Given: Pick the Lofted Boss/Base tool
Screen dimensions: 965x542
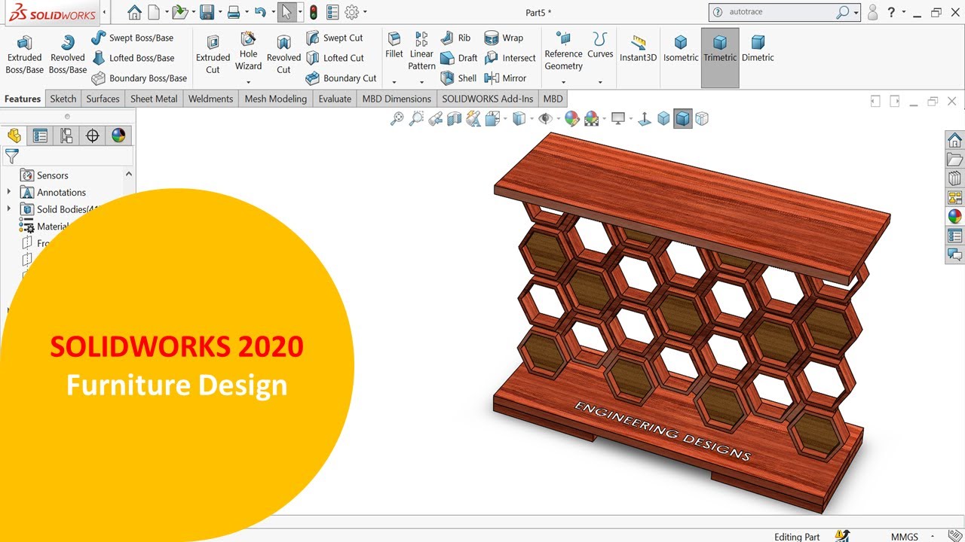Looking at the screenshot, I should point(133,58).
